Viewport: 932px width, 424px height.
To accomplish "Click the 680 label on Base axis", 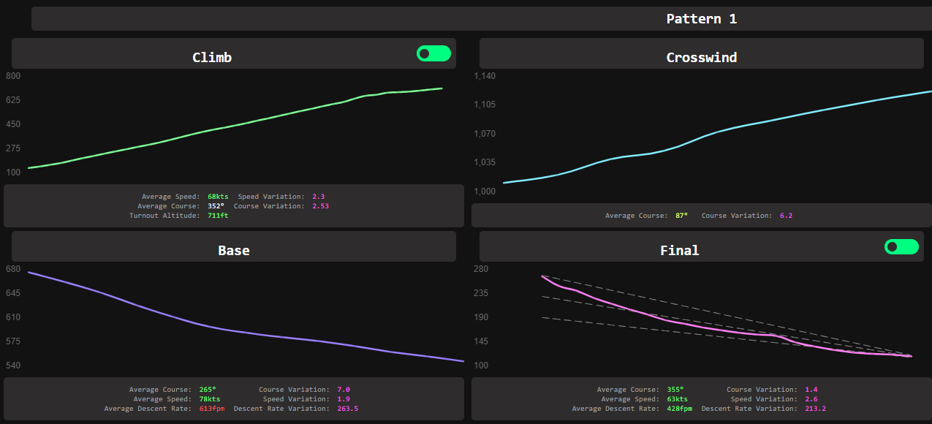I will click(x=13, y=269).
